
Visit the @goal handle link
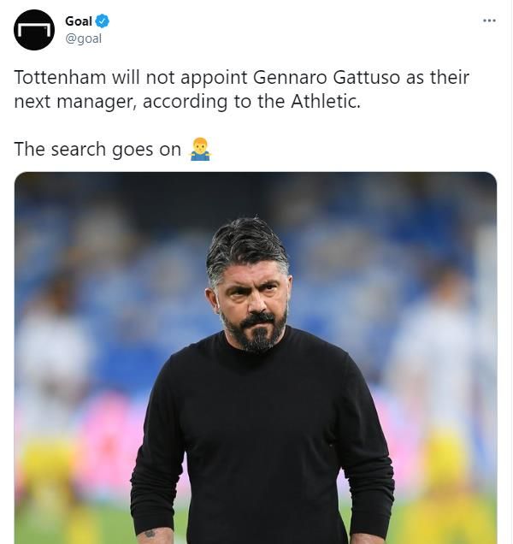coord(84,38)
